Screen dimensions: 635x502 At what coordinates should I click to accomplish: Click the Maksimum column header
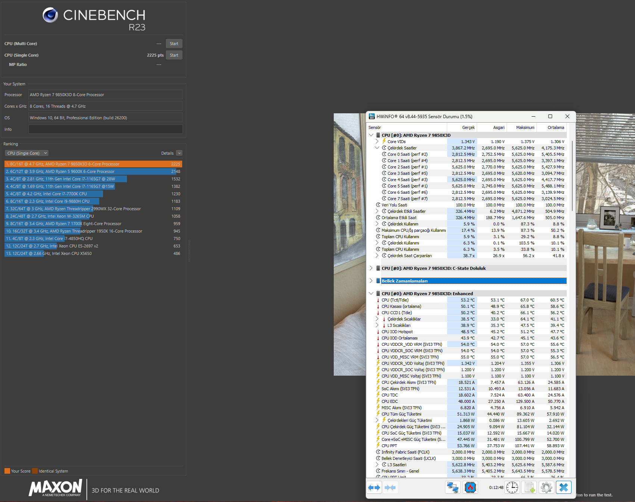point(525,127)
